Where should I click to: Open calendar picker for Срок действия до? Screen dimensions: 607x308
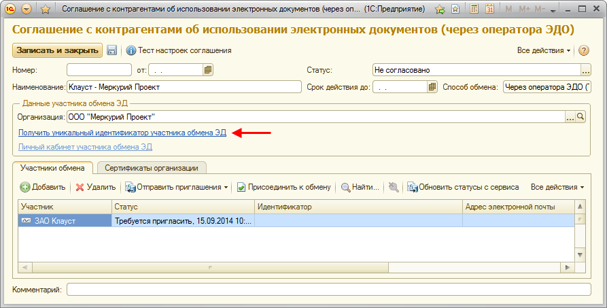tap(432, 87)
